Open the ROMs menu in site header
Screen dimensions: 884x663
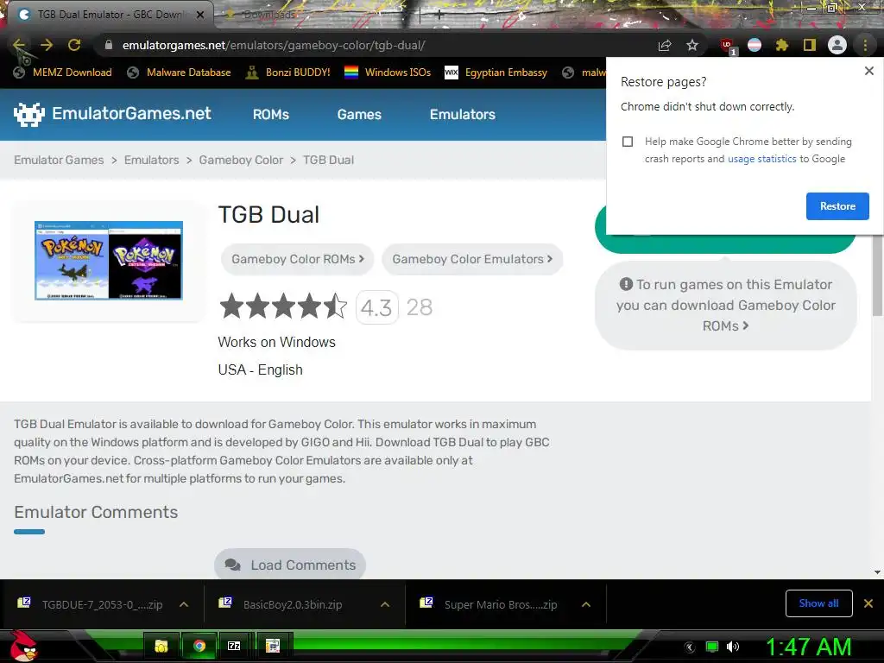[270, 115]
